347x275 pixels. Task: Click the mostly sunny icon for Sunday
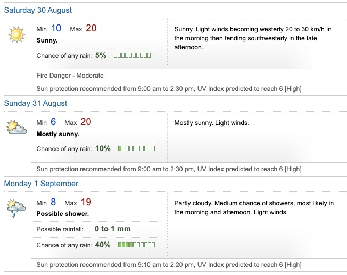(x=16, y=128)
